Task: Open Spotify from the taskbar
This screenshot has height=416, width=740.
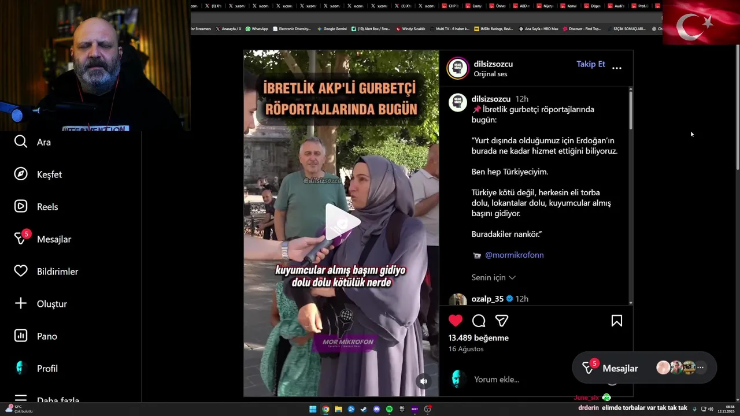Action: pos(389,409)
